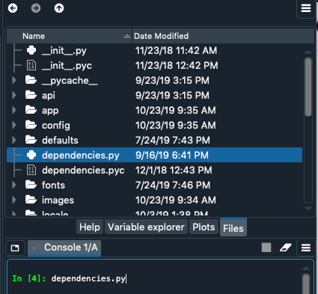Image resolution: width=318 pixels, height=294 pixels.
Task: Expand the api folder tree node
Action: (x=14, y=95)
